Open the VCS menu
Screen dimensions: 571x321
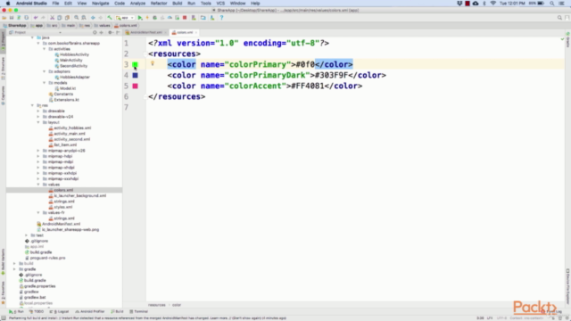pyautogui.click(x=220, y=4)
